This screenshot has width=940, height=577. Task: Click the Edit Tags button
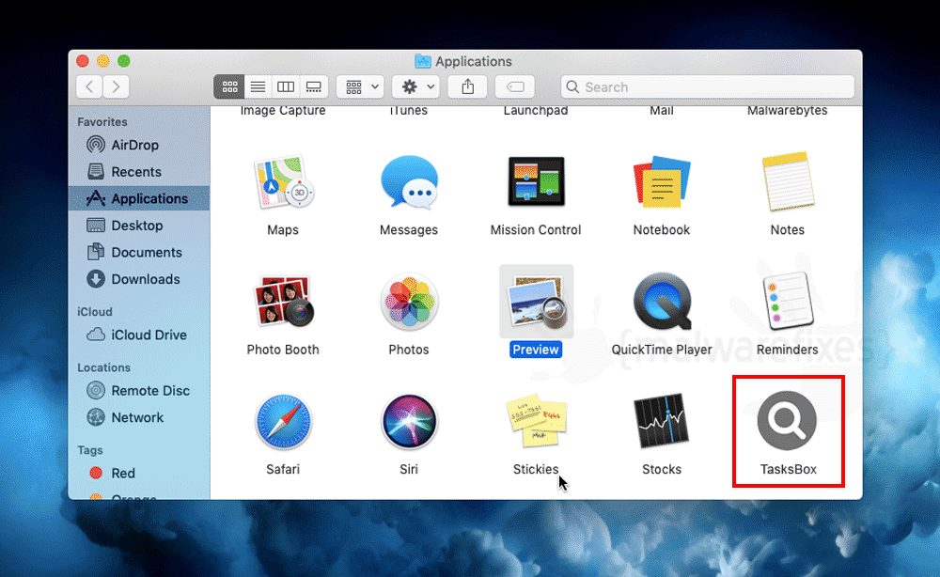point(515,86)
